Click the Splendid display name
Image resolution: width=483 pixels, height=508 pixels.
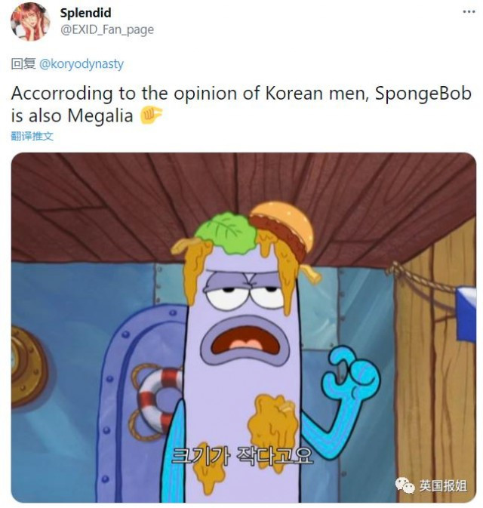click(x=85, y=13)
